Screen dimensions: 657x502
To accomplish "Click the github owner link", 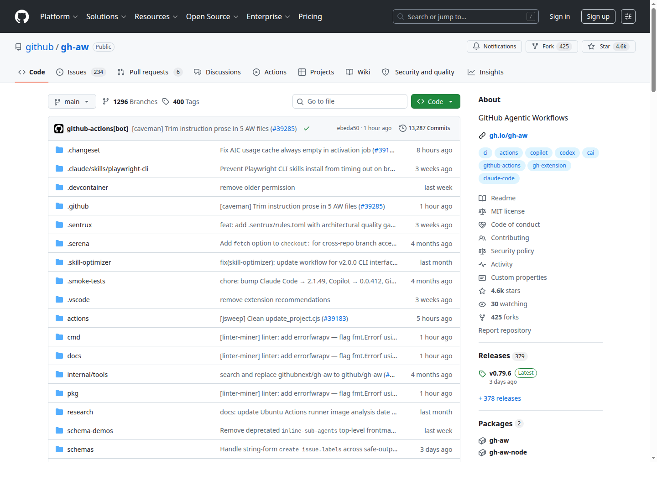I will [x=40, y=47].
